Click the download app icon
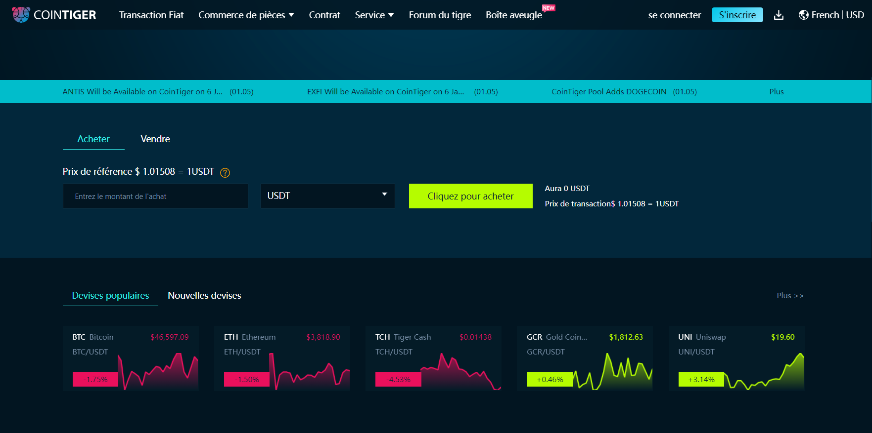Screen dimensions: 872x433 [779, 15]
